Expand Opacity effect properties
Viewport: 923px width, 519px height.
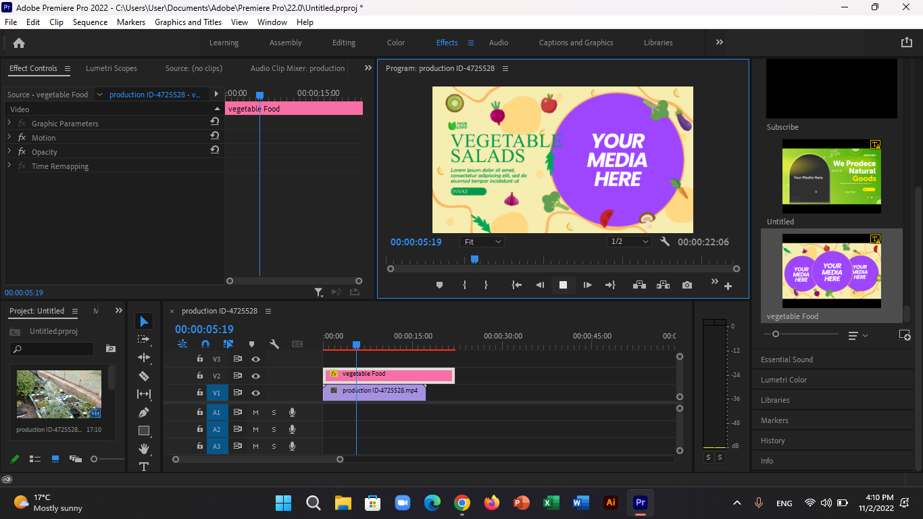9,151
